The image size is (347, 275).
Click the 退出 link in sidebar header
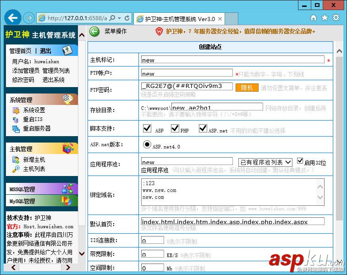[x=45, y=51]
